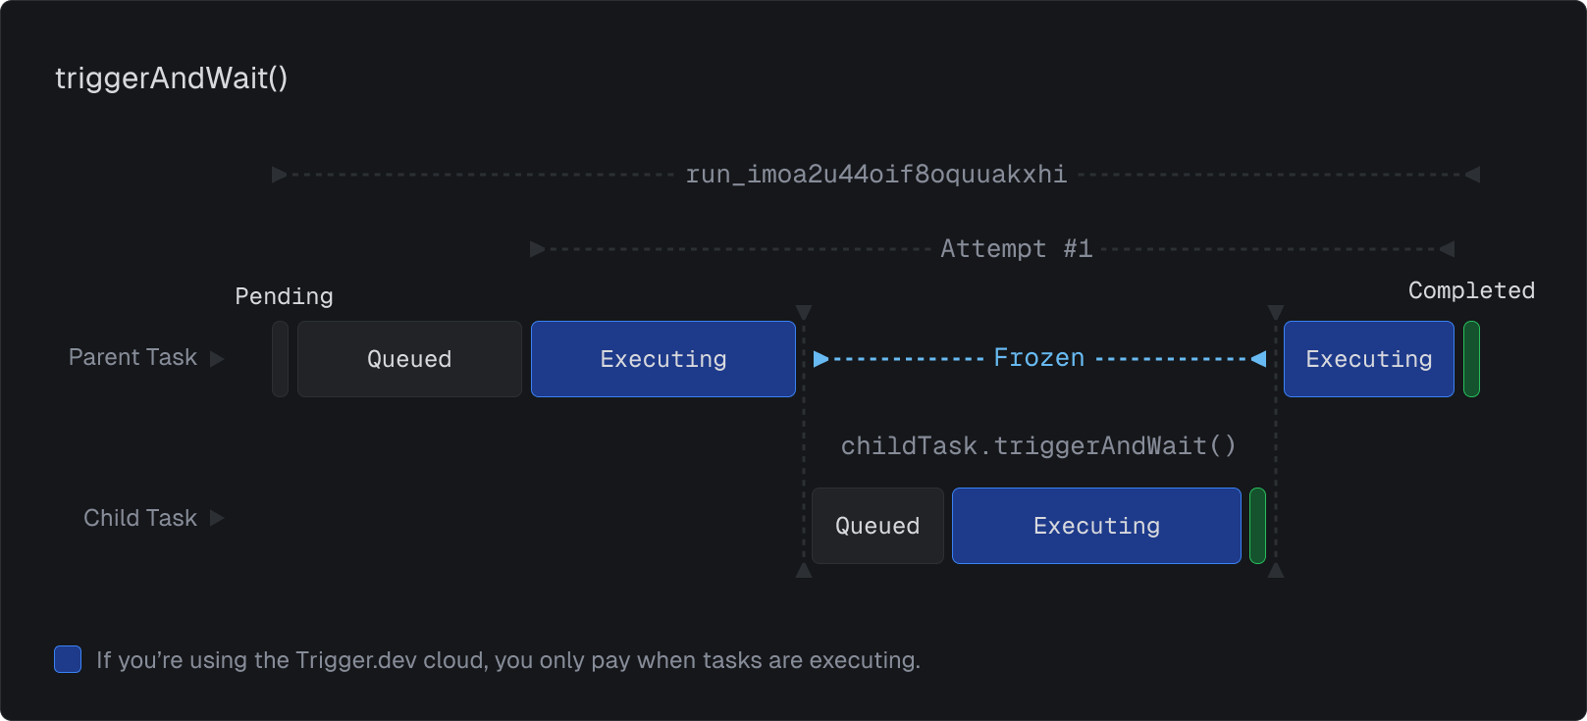Click the Child Task arrow marker
This screenshot has width=1587, height=721.
(217, 518)
